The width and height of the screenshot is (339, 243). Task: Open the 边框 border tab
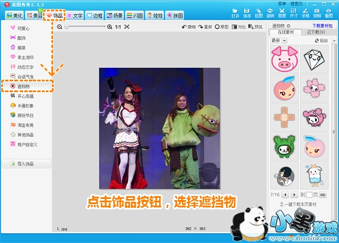click(94, 16)
